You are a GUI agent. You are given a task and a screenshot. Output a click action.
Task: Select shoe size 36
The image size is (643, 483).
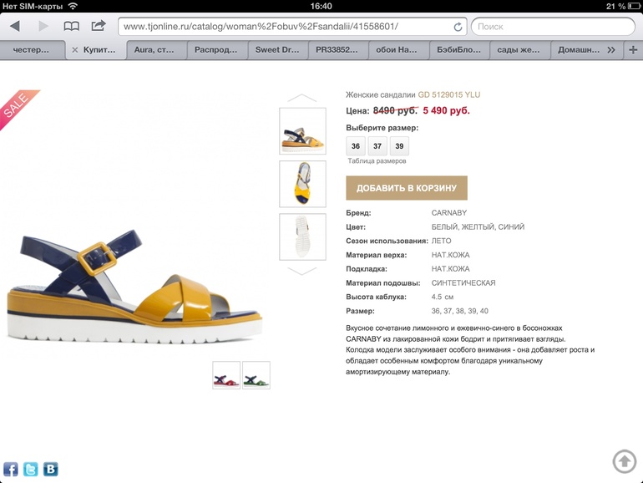pos(356,146)
